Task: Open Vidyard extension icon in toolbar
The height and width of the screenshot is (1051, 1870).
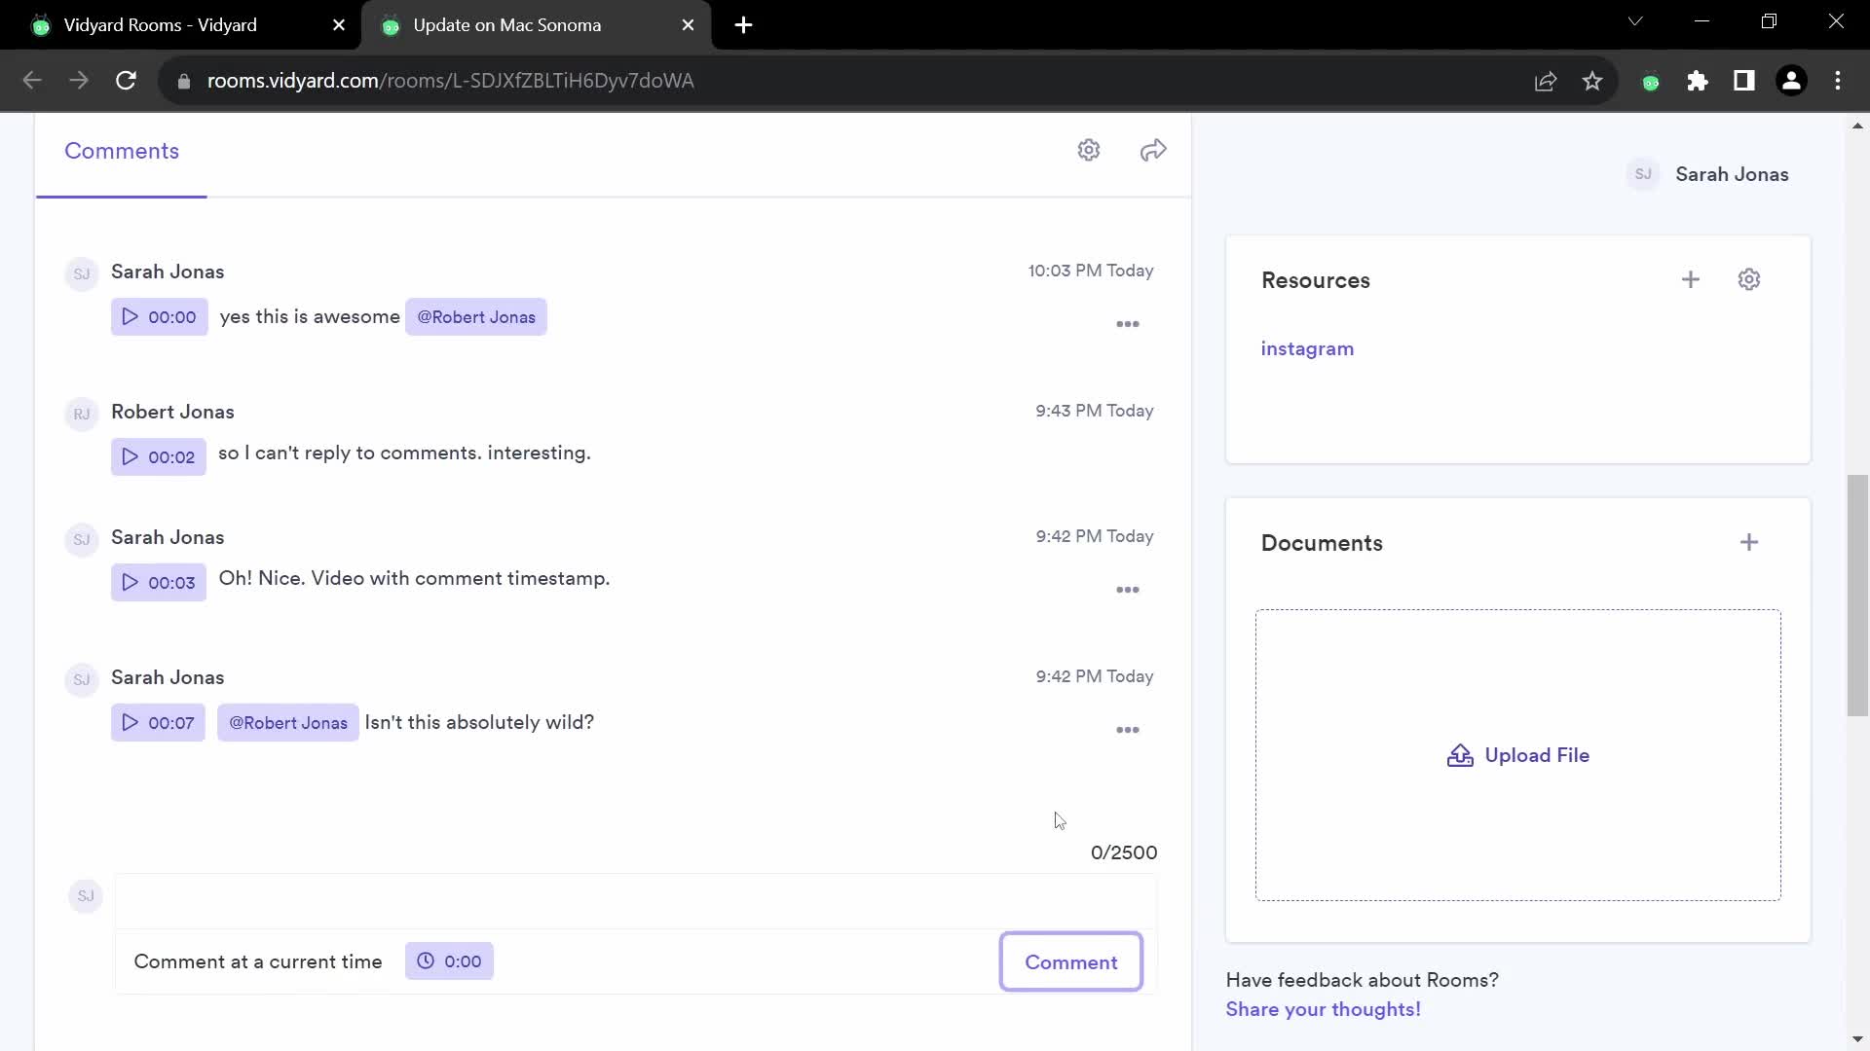Action: [x=1651, y=82]
